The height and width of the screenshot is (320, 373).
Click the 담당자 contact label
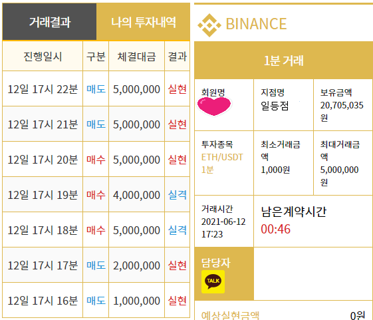[216, 263]
